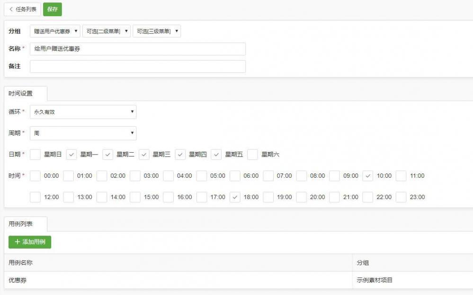
Task: Uncheck the 10:00 time checkbox
Action: tap(368, 176)
